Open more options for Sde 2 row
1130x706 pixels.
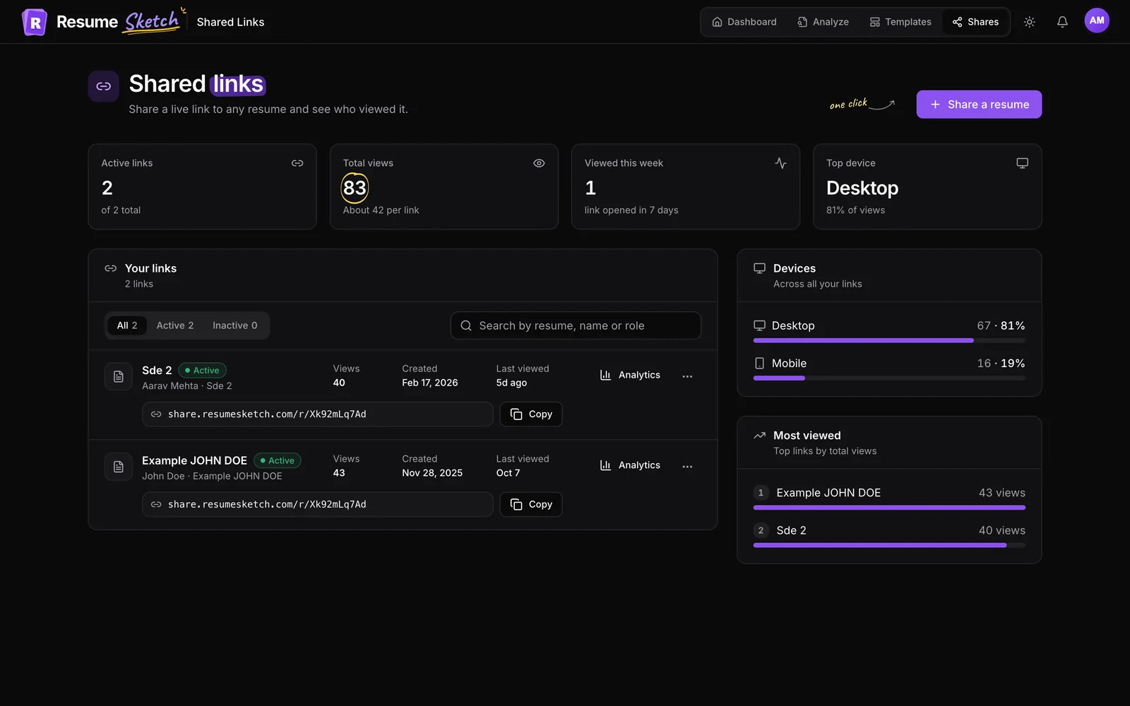click(687, 376)
